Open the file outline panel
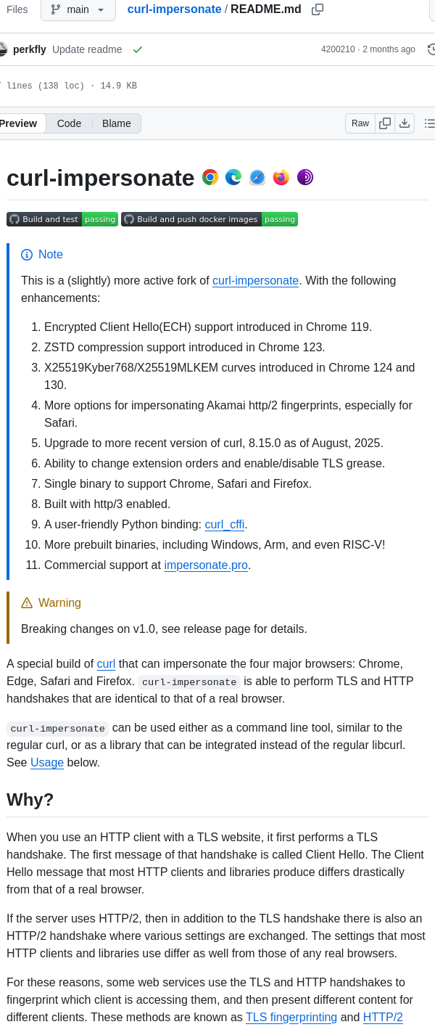This screenshot has height=1027, width=435. tap(429, 123)
